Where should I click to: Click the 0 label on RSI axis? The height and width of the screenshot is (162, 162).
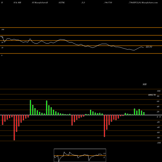click(2, 55)
